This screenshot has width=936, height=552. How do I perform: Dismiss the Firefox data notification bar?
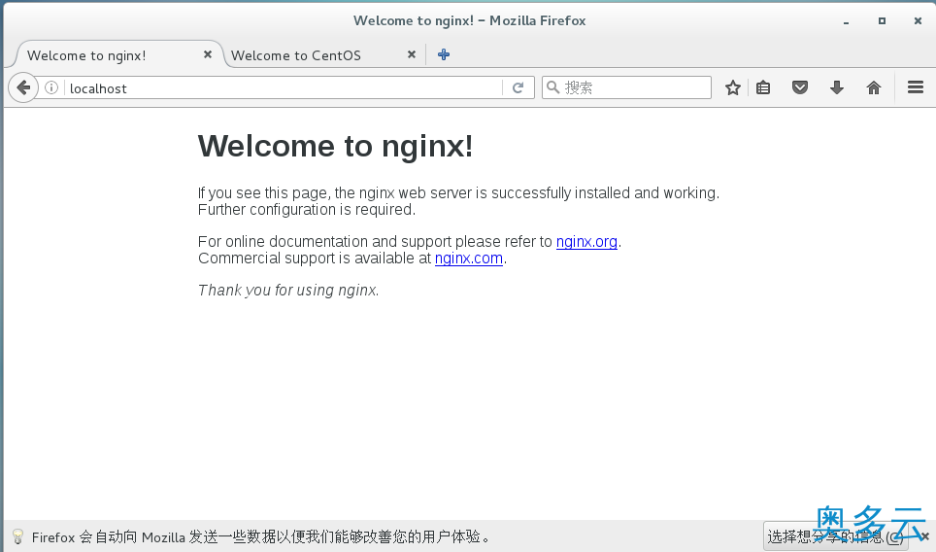[x=924, y=536]
